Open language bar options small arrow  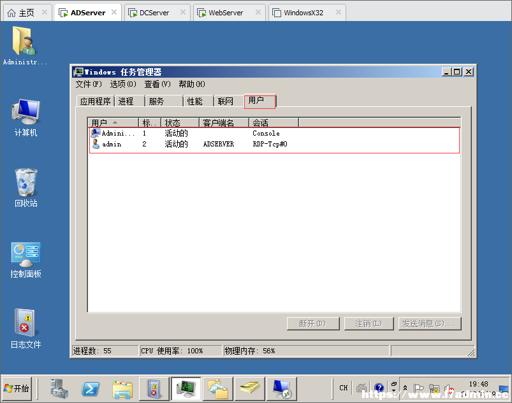pos(394,390)
